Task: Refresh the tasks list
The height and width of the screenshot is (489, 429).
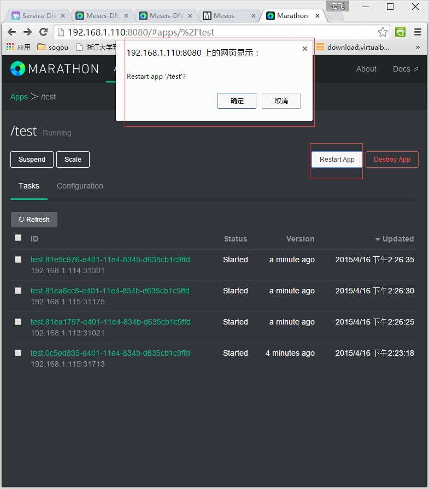Action: point(34,220)
